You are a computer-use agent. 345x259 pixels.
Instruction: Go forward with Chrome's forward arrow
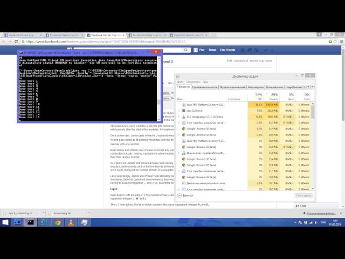pos(10,42)
